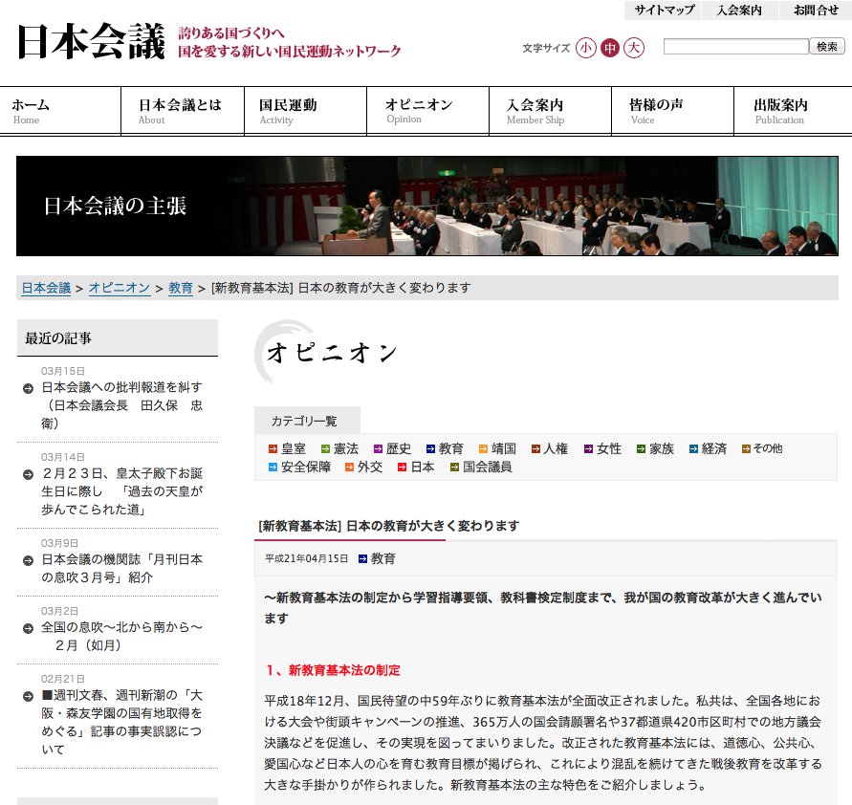Screen dimensions: 852x805
Task: Set text size to small (小)
Action: coord(586,48)
